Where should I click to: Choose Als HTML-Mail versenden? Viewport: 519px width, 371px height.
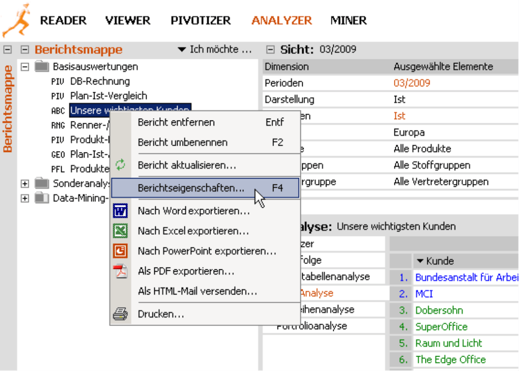(x=205, y=291)
